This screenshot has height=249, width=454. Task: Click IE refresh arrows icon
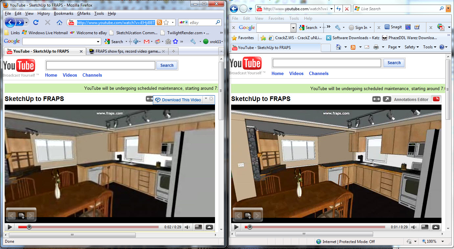tap(339, 9)
